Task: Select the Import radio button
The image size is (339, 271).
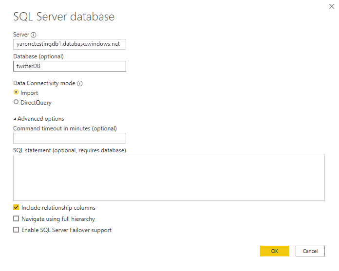Action: pyautogui.click(x=16, y=92)
